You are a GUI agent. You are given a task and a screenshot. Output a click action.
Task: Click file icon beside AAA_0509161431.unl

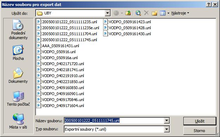[39, 46]
